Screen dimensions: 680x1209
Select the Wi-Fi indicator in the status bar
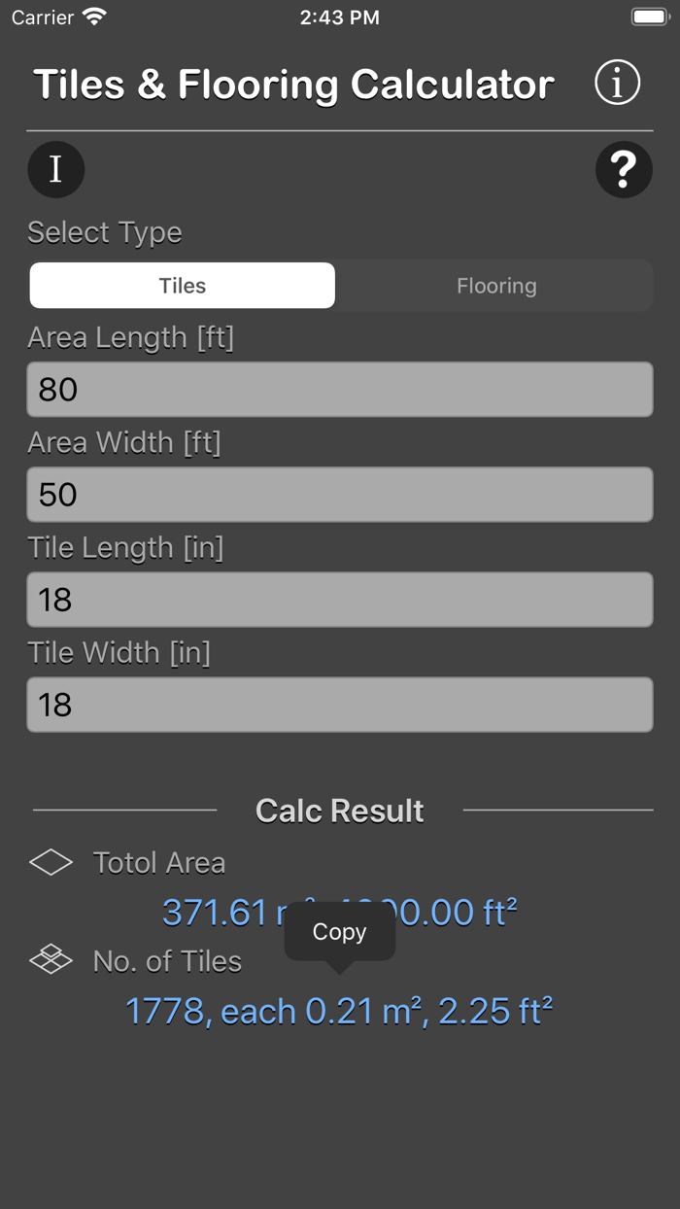(x=93, y=17)
